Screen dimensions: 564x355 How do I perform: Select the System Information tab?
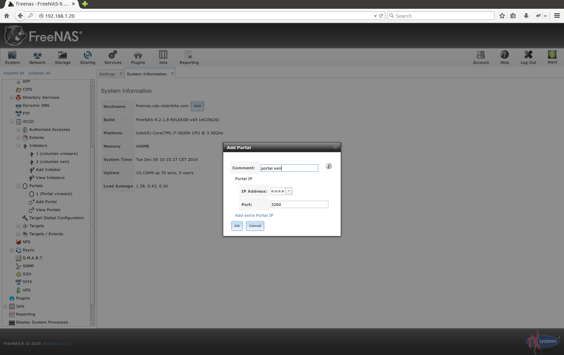(146, 74)
